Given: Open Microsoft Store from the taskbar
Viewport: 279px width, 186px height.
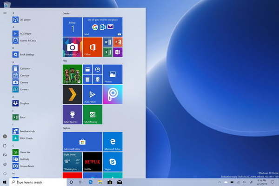Looking at the screenshot, I should tap(110, 182).
